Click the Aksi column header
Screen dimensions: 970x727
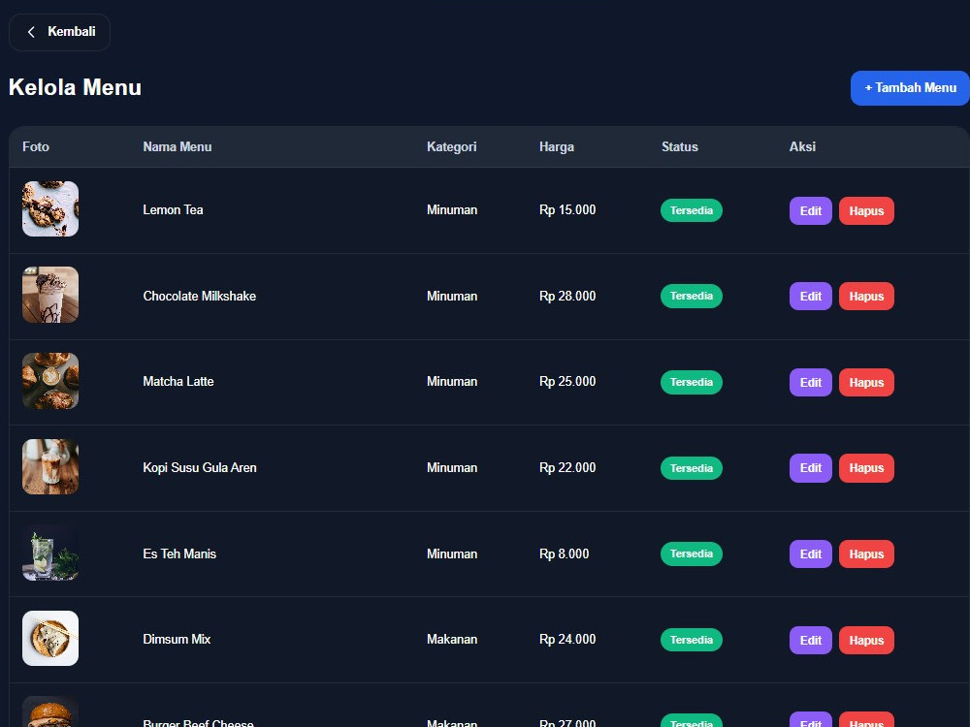coord(802,147)
